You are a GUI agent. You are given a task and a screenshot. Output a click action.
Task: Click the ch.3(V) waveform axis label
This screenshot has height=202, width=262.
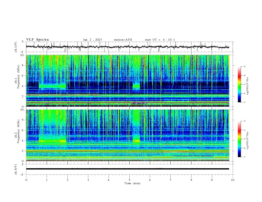[x=16, y=169]
